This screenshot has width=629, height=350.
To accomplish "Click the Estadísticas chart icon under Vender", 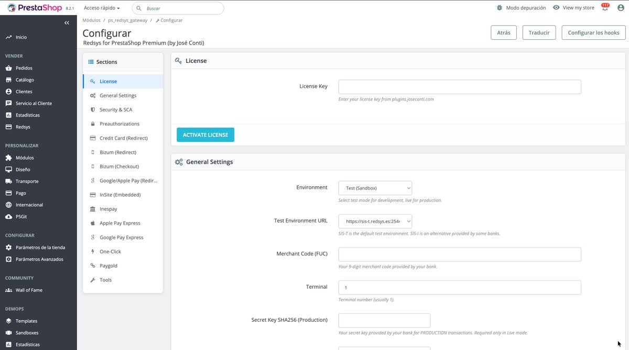I will (8, 115).
